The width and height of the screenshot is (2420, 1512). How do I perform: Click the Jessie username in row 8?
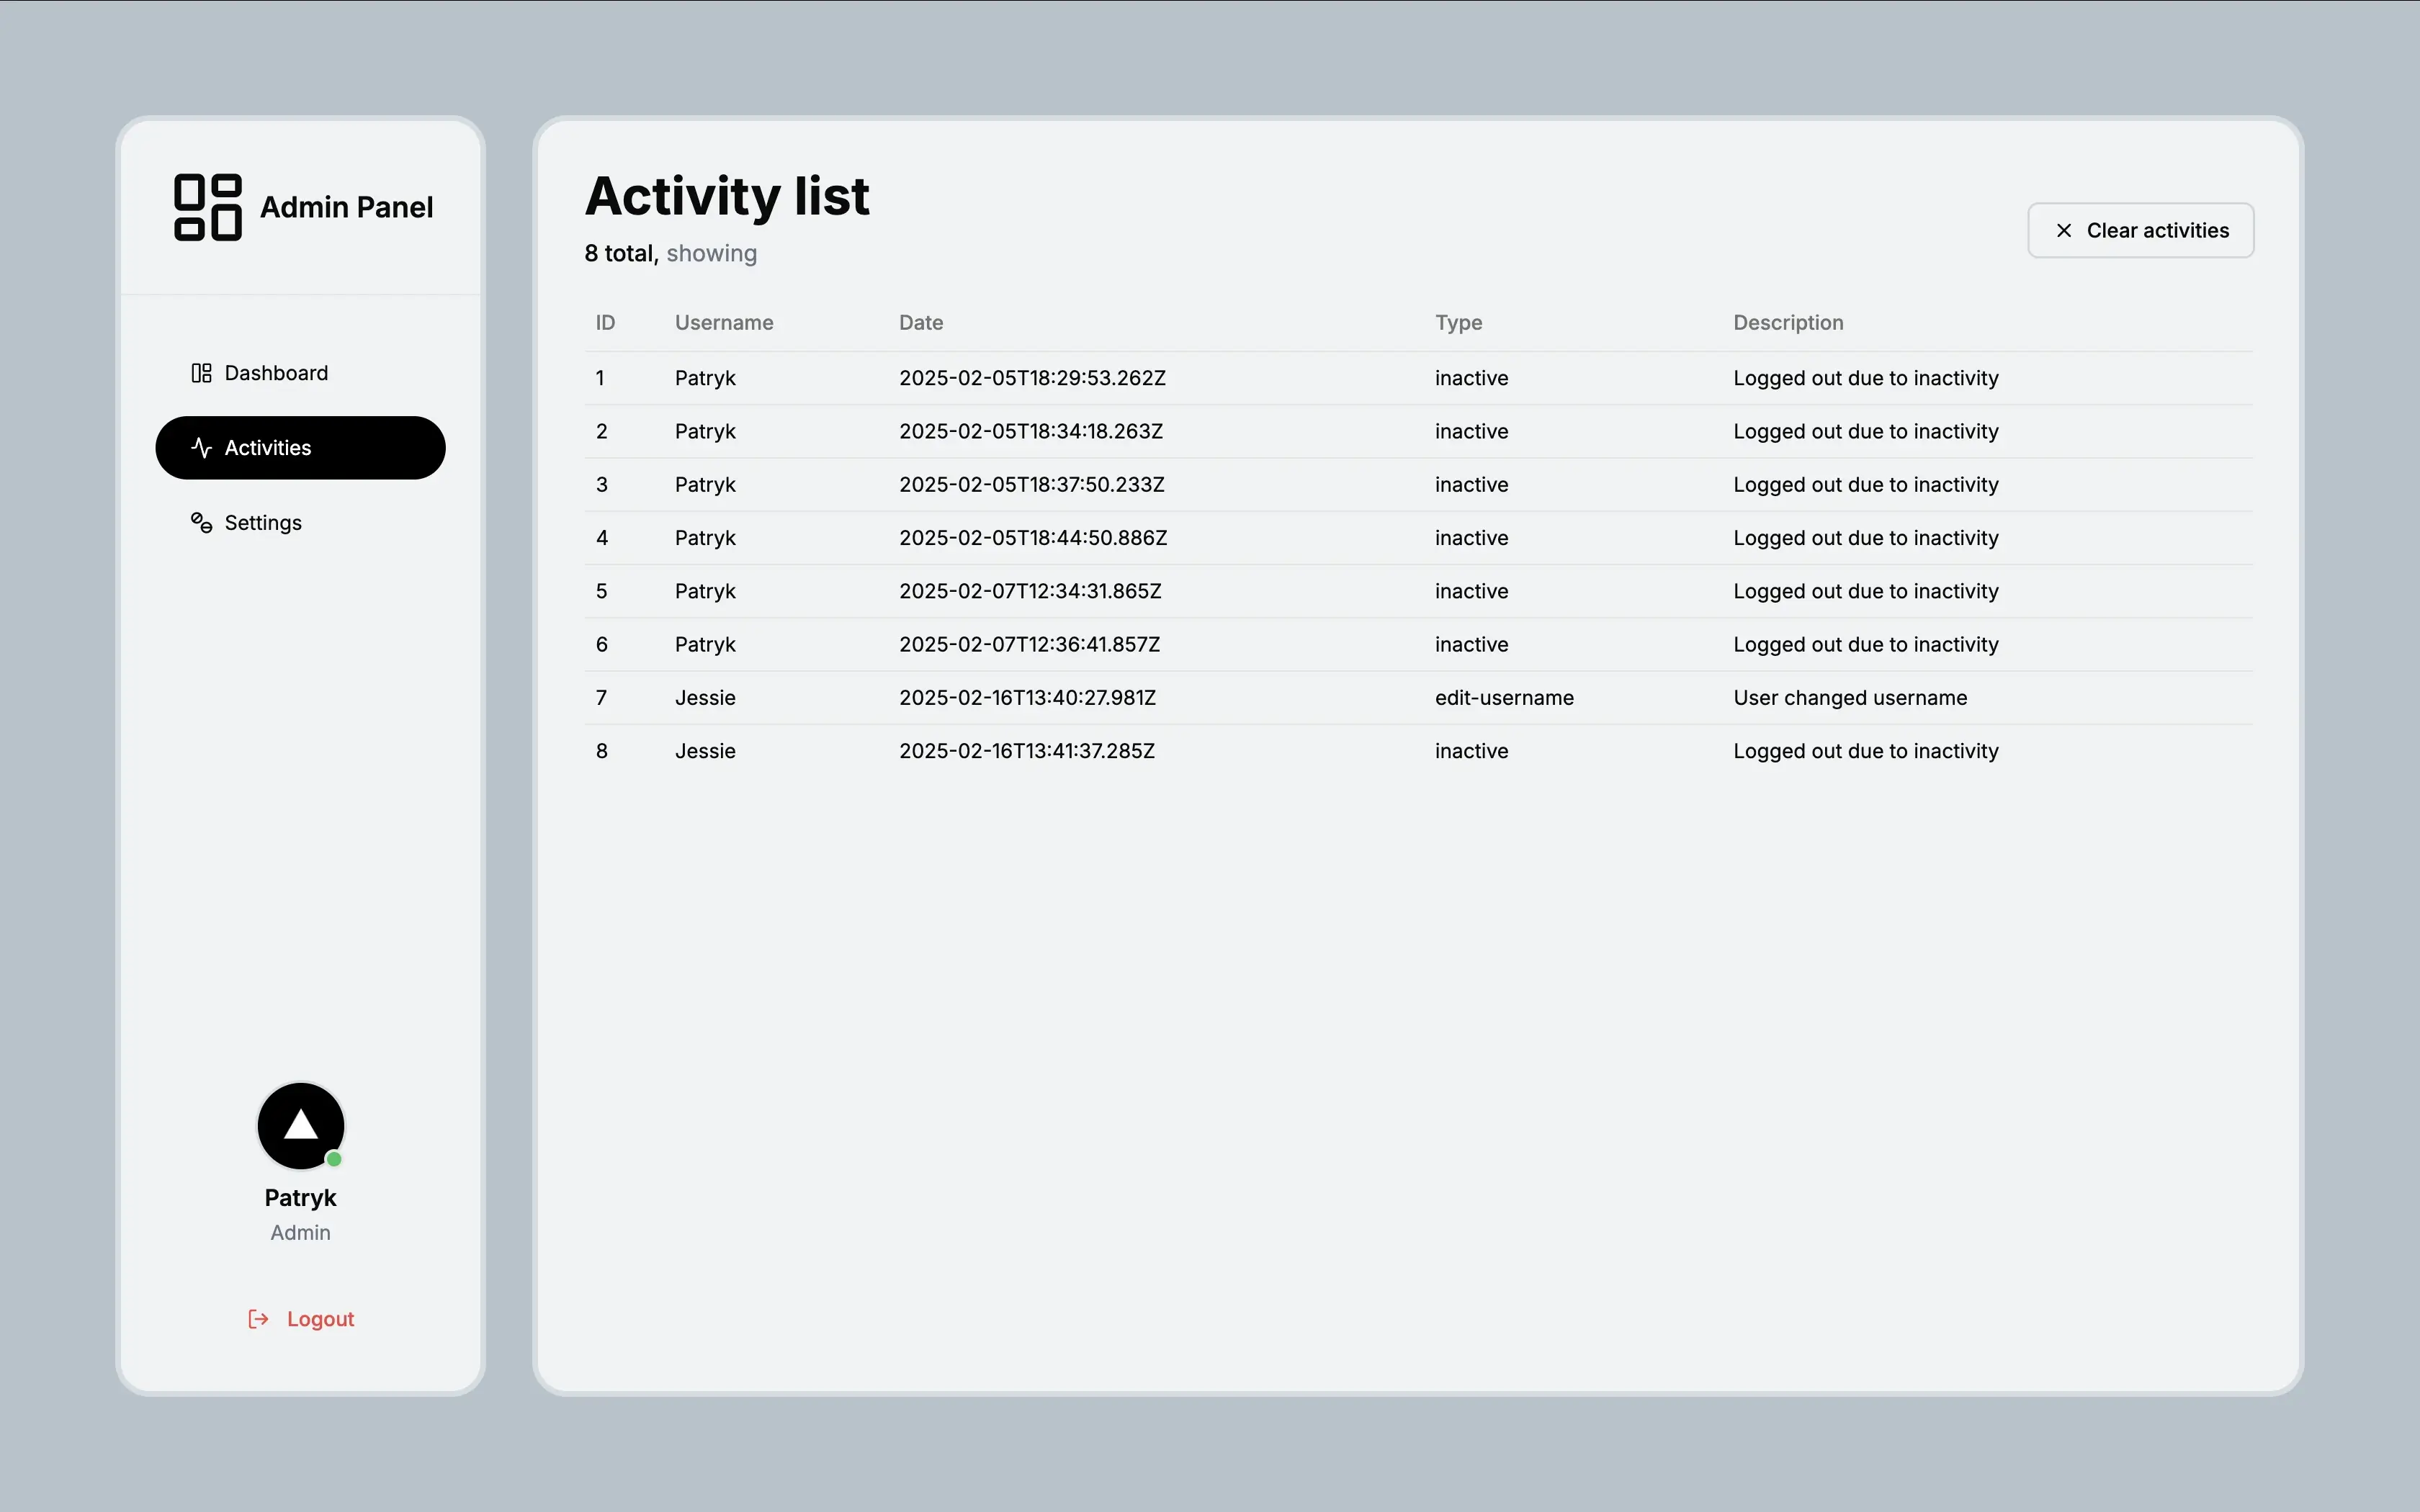coord(705,751)
